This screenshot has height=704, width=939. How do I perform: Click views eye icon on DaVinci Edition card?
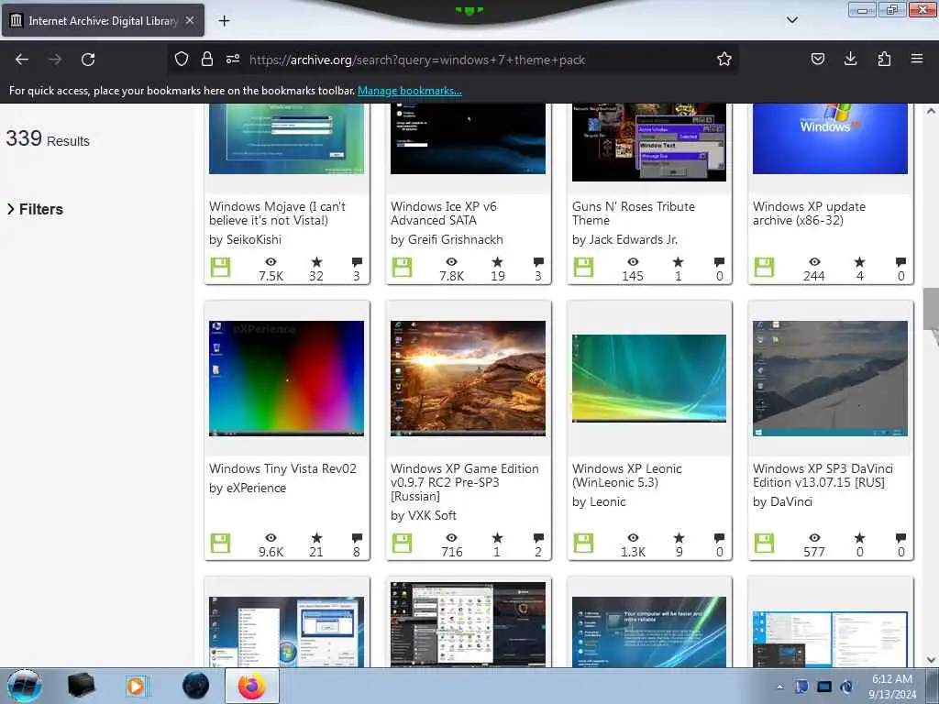tap(814, 537)
